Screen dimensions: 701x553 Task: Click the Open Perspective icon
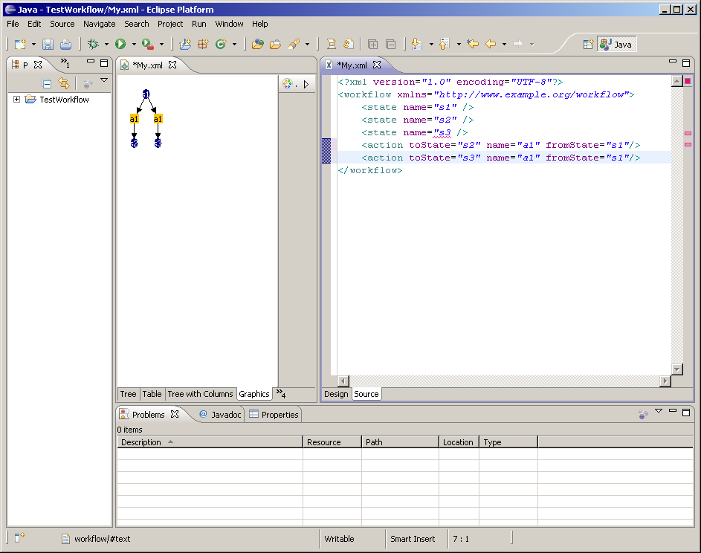[588, 45]
